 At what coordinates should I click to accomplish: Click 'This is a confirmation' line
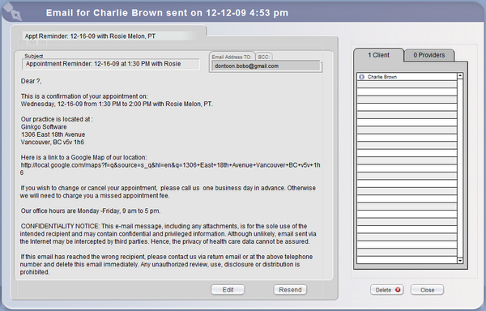pos(84,96)
